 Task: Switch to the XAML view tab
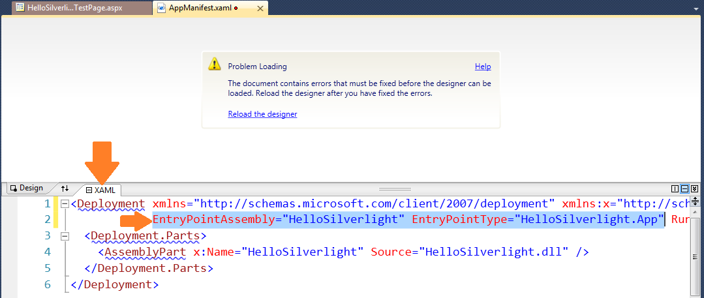[x=101, y=190]
